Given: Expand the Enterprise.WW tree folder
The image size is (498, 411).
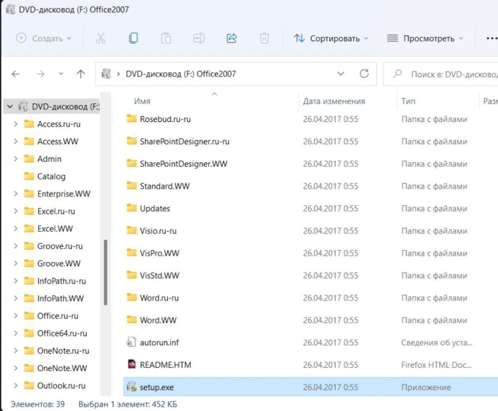Looking at the screenshot, I should pos(16,194).
